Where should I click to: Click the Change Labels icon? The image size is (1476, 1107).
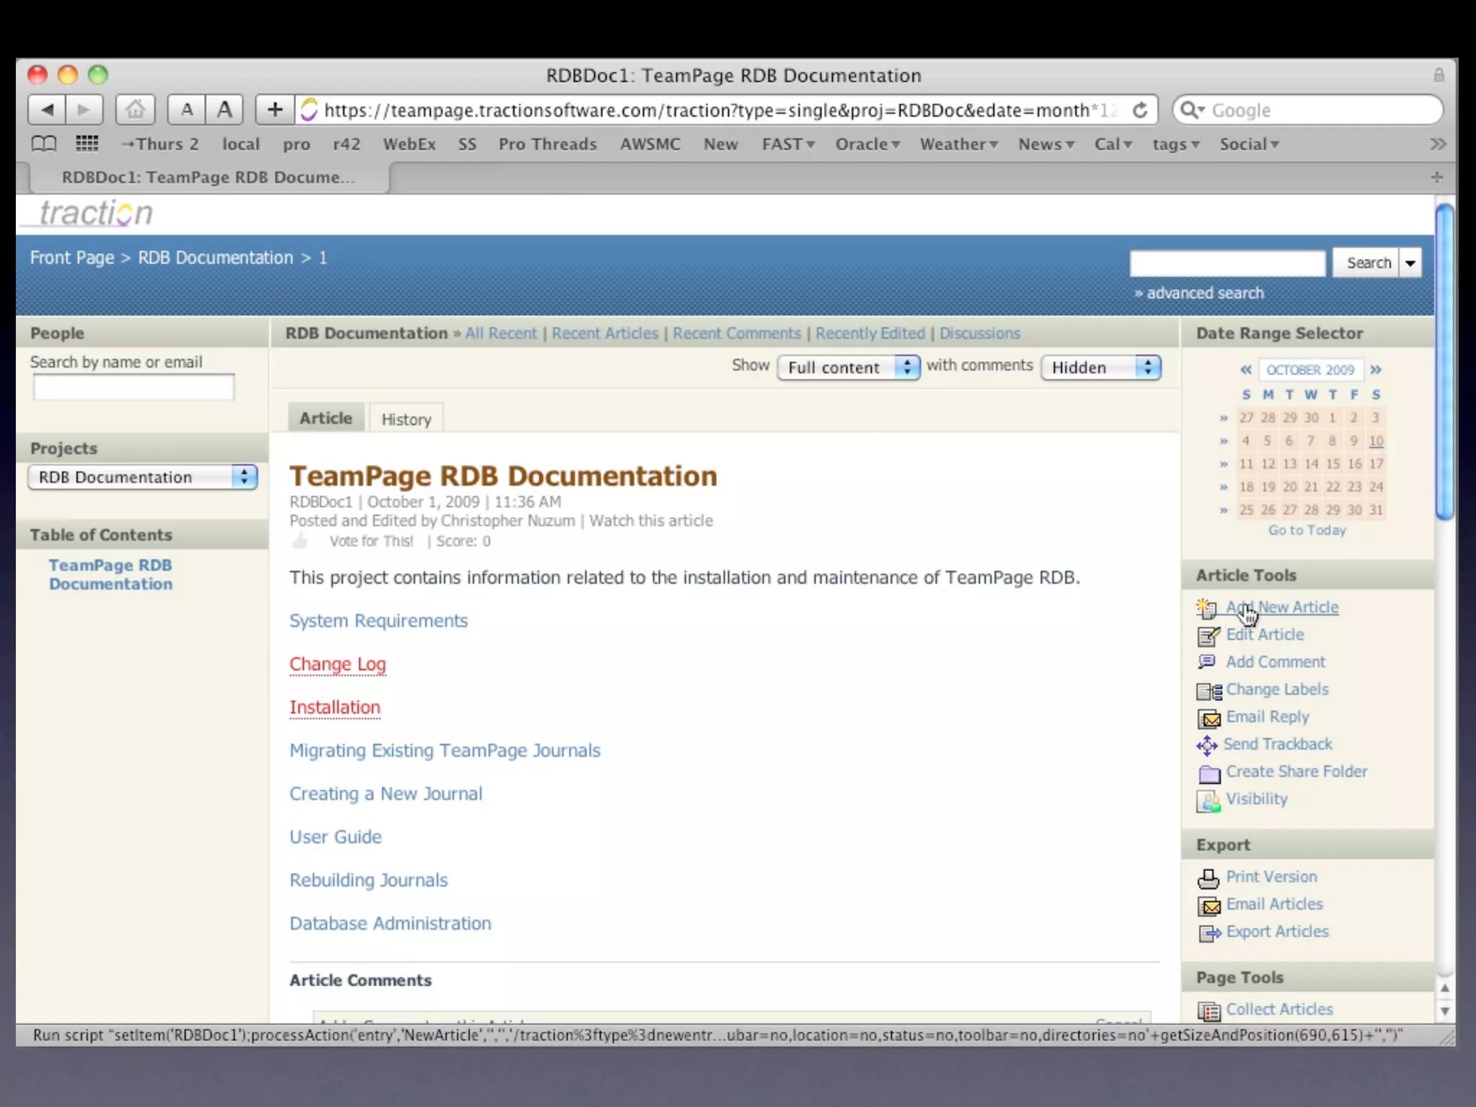[1209, 691]
